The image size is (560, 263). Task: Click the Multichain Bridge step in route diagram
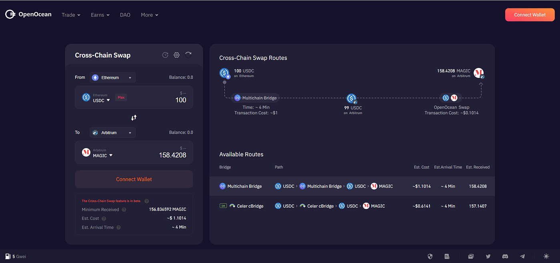coord(255,98)
